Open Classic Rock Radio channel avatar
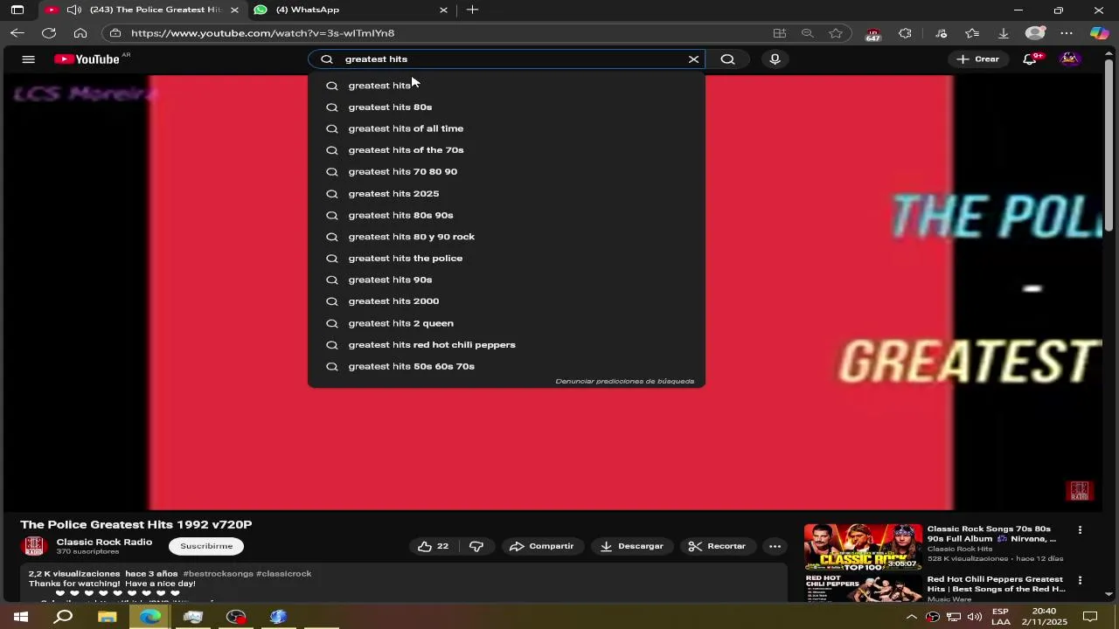The width and height of the screenshot is (1119, 629). (x=34, y=547)
